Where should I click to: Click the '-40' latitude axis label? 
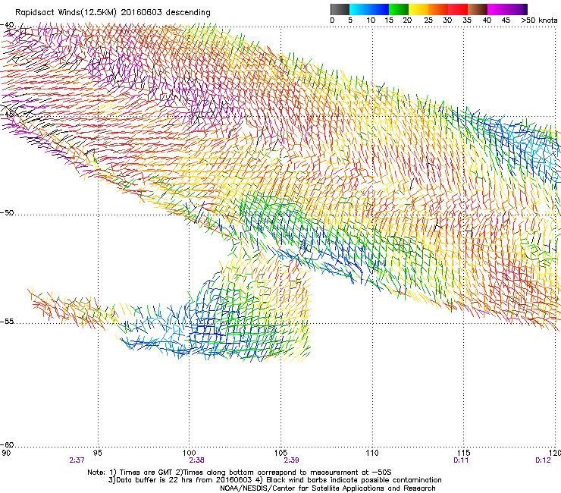[x=7, y=25]
